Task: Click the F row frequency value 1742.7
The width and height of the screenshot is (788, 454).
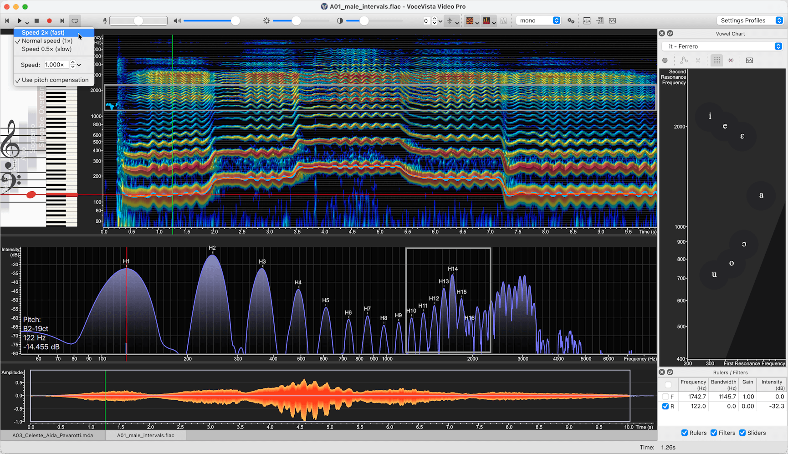Action: click(697, 397)
